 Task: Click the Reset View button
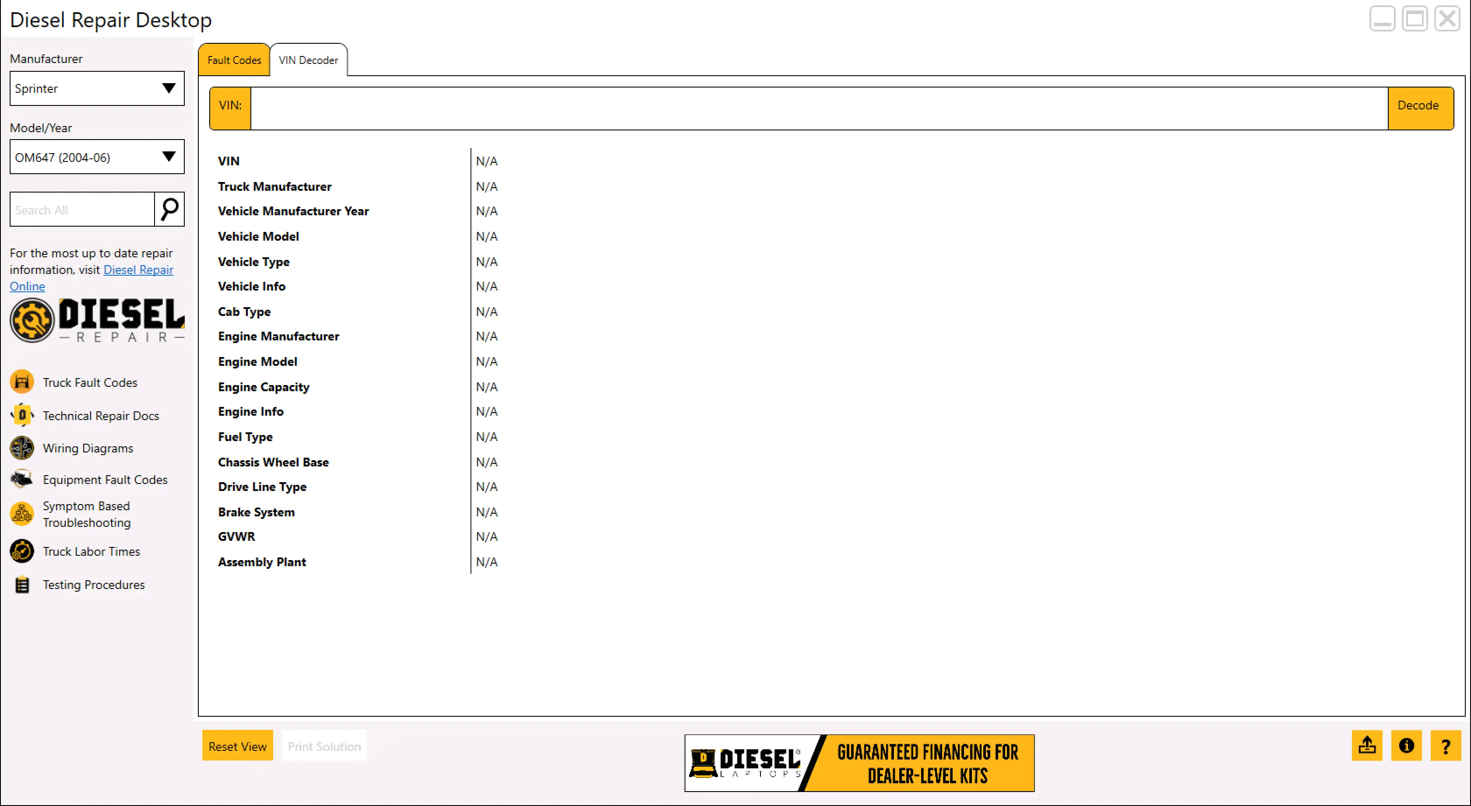coord(238,746)
